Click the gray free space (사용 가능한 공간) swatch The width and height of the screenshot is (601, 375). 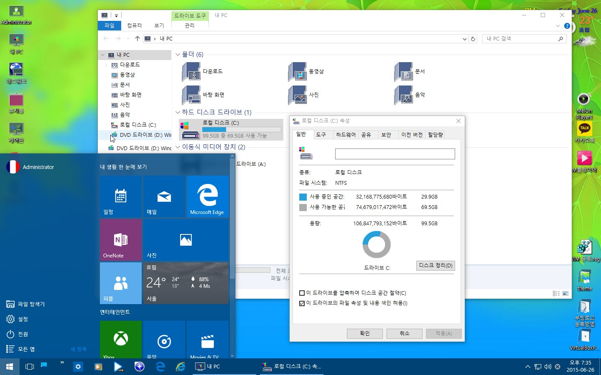(303, 207)
